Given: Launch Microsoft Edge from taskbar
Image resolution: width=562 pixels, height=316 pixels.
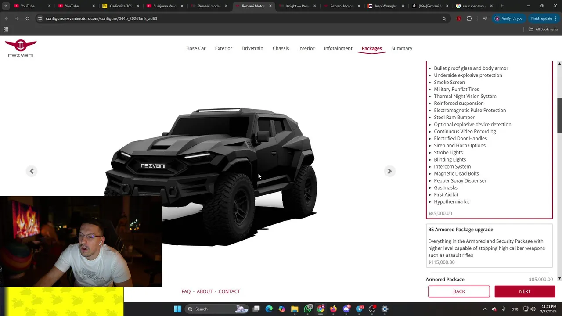Looking at the screenshot, I should click(x=269, y=309).
